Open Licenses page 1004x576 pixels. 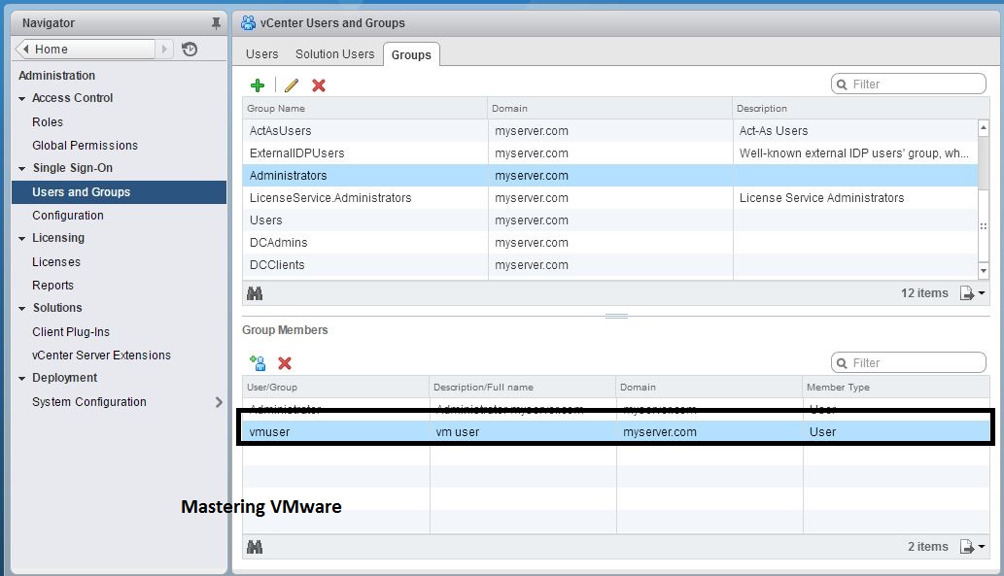pyautogui.click(x=56, y=261)
